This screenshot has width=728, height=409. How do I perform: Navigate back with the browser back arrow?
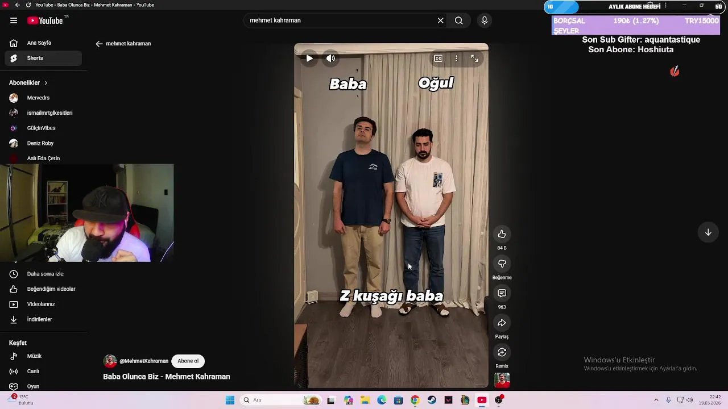click(17, 5)
